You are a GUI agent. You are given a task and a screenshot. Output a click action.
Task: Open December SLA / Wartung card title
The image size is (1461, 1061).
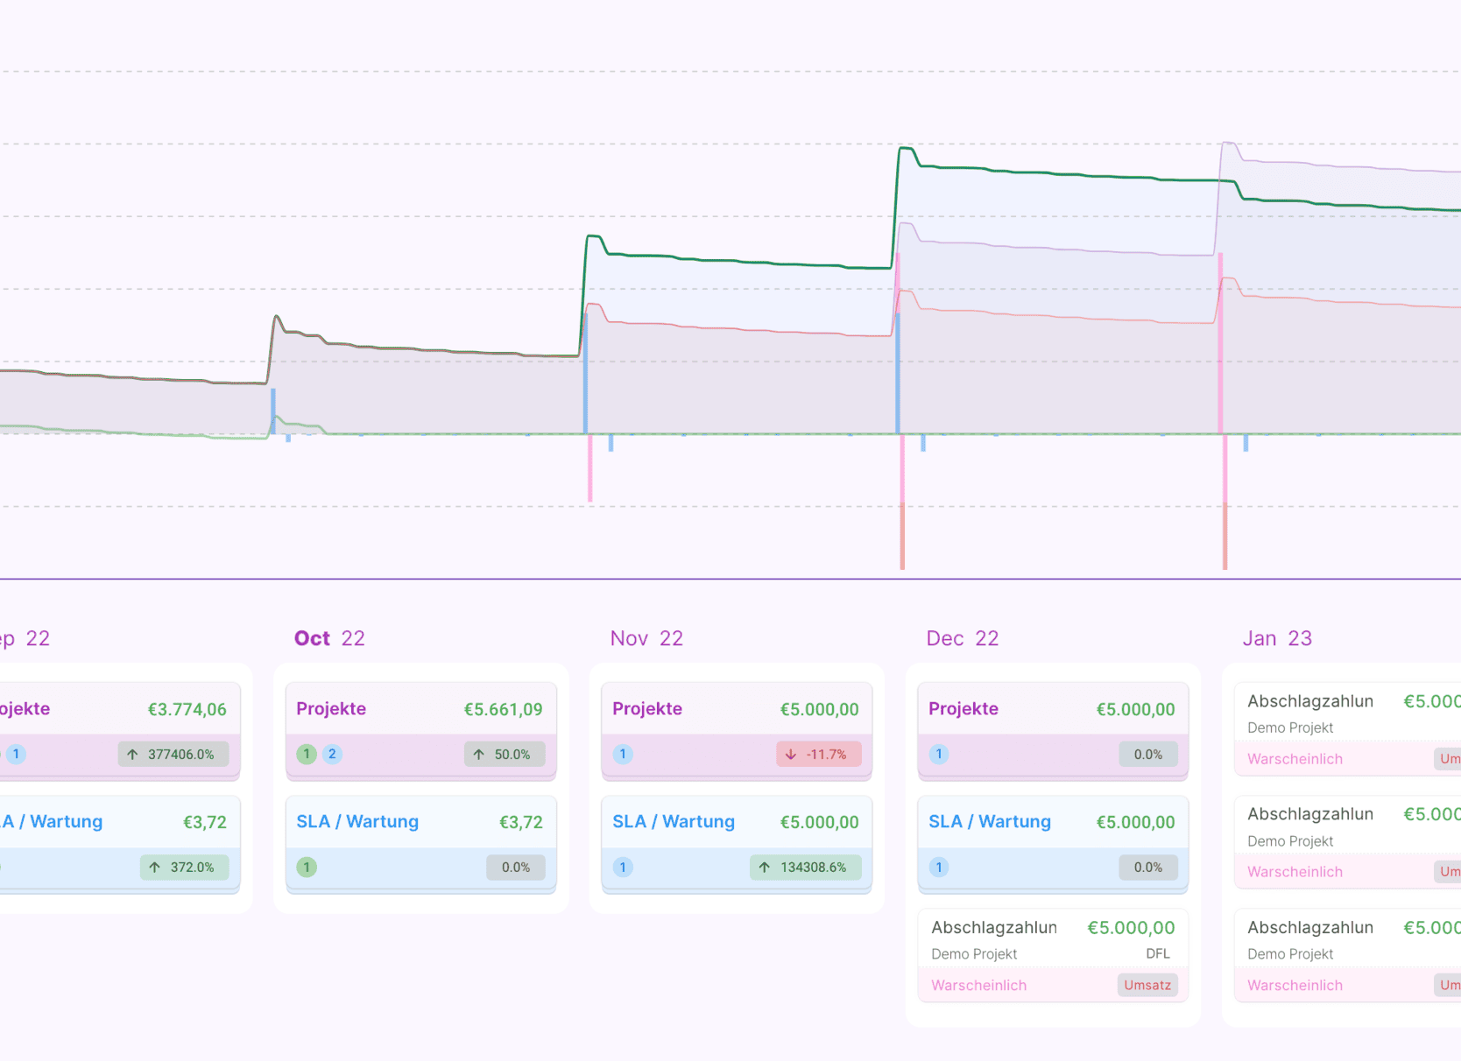coord(990,821)
